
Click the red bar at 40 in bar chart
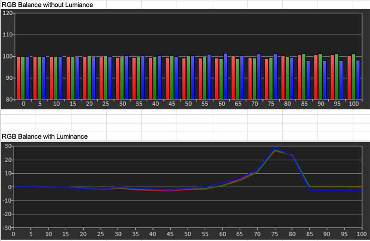pos(150,78)
